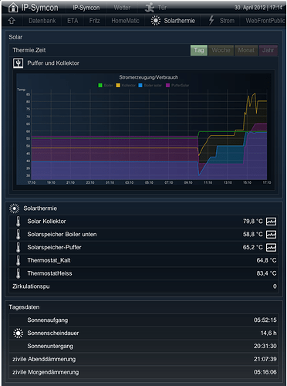Screen dimensions: 287x386
Task: Show graph for Solar Kollektor
Action: (x=271, y=222)
